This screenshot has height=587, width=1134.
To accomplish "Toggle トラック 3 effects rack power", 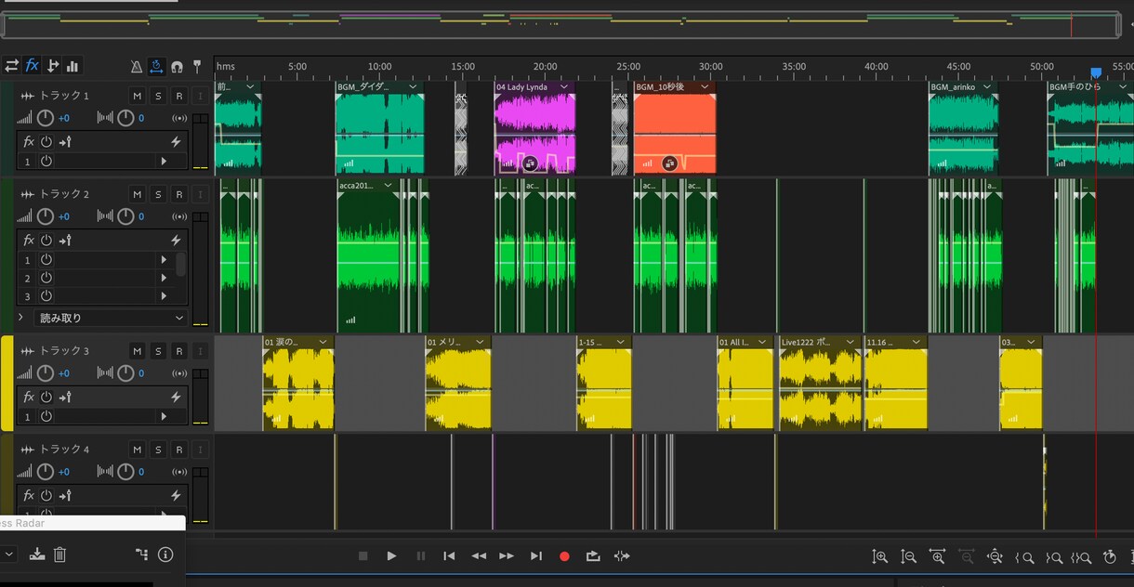I will click(46, 398).
